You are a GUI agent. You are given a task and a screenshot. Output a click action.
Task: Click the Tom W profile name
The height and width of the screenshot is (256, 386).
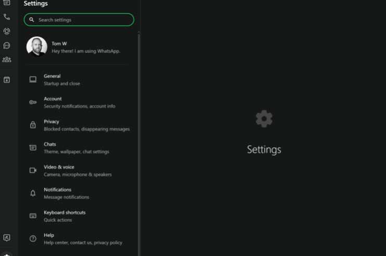point(59,44)
